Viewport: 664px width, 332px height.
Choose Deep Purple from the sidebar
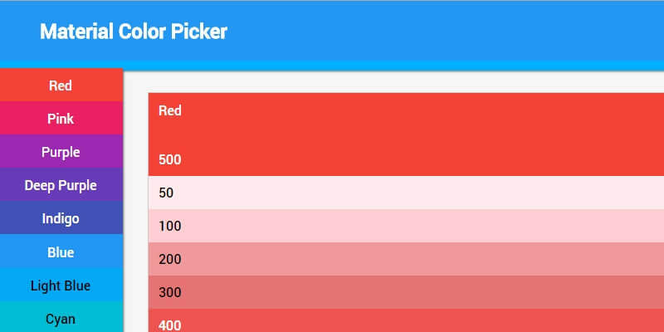61,185
